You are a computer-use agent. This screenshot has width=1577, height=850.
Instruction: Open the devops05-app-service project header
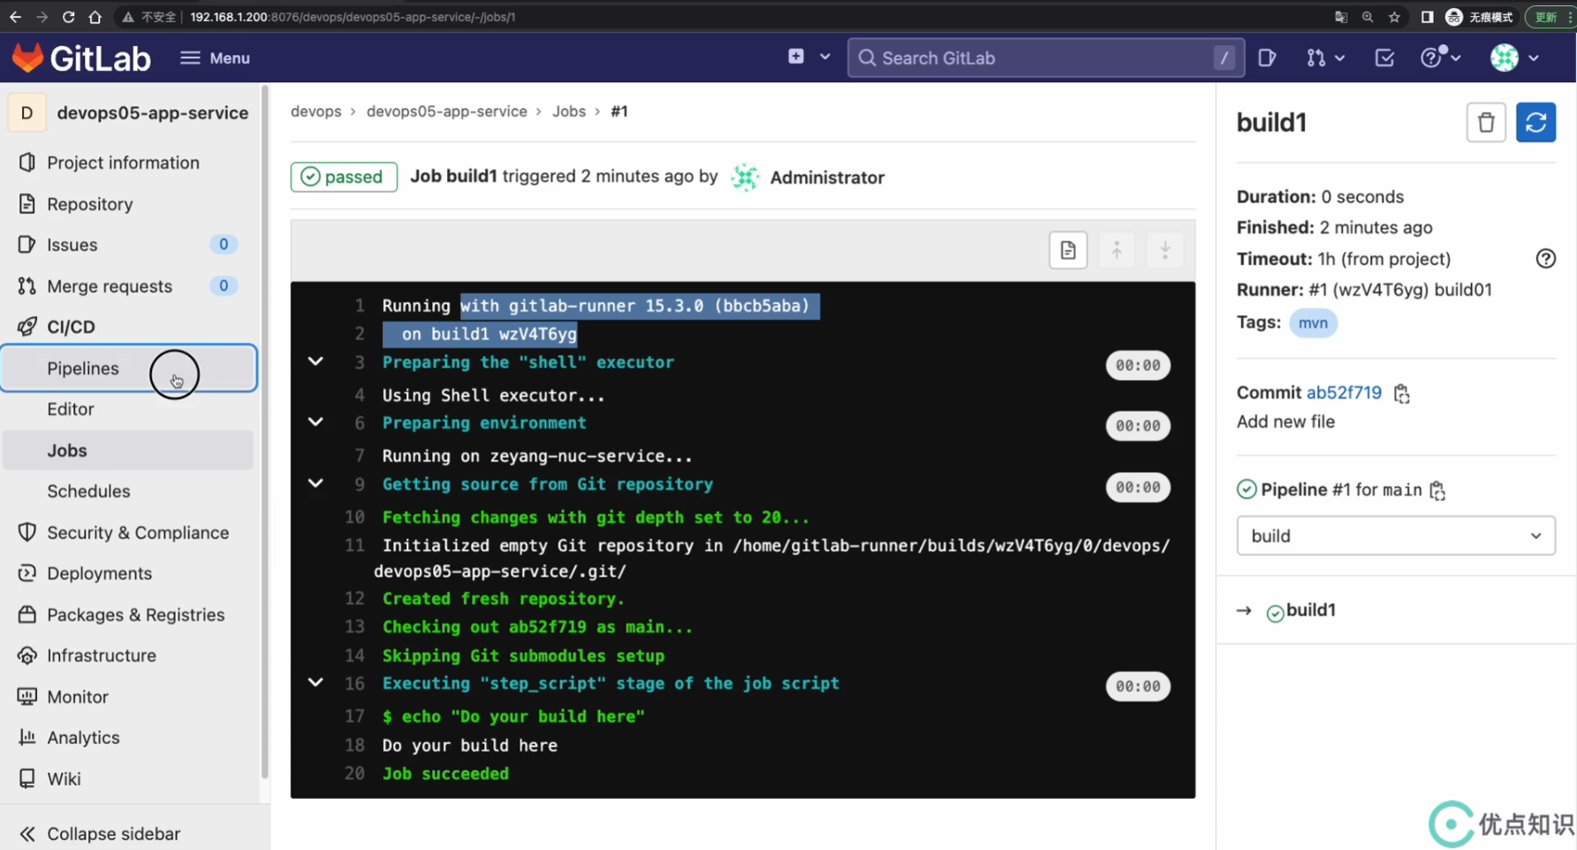[x=129, y=113]
